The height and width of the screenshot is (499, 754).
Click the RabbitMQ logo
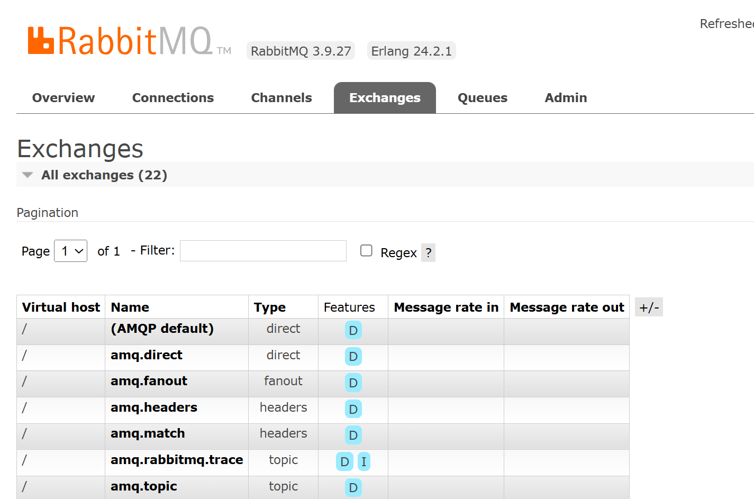point(129,41)
